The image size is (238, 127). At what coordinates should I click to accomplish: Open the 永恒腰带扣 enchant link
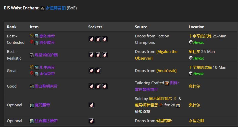55,8
